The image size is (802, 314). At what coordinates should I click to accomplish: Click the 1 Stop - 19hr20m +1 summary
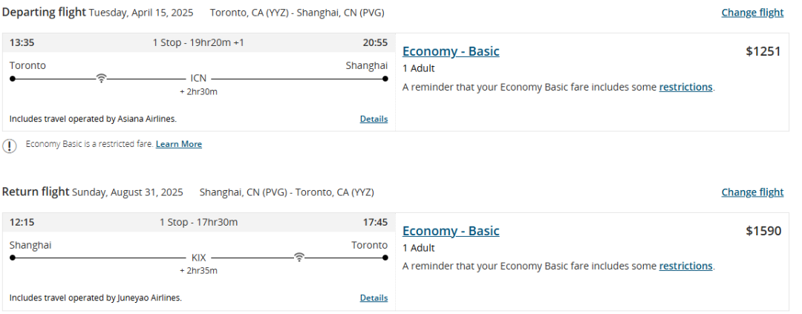tap(198, 42)
